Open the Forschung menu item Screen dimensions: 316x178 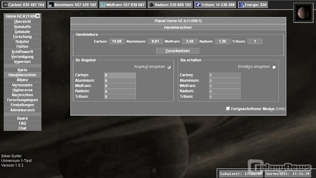[x=22, y=37]
